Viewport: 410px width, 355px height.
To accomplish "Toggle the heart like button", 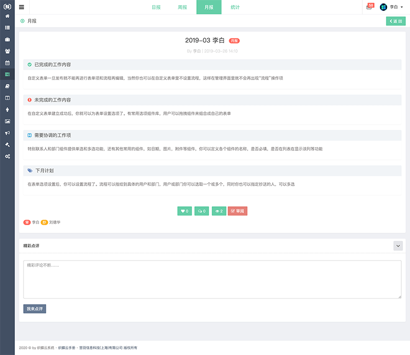I will click(184, 211).
